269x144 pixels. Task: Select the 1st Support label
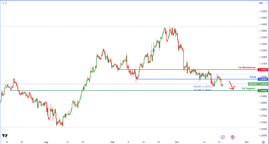point(248,88)
